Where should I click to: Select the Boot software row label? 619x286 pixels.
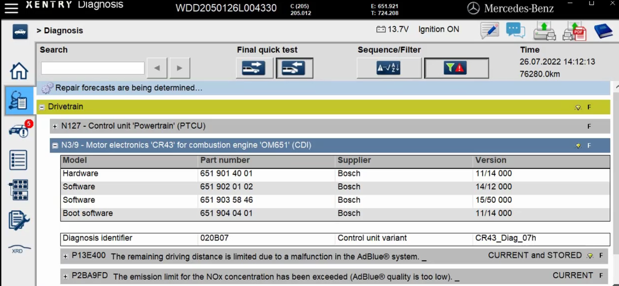88,213
